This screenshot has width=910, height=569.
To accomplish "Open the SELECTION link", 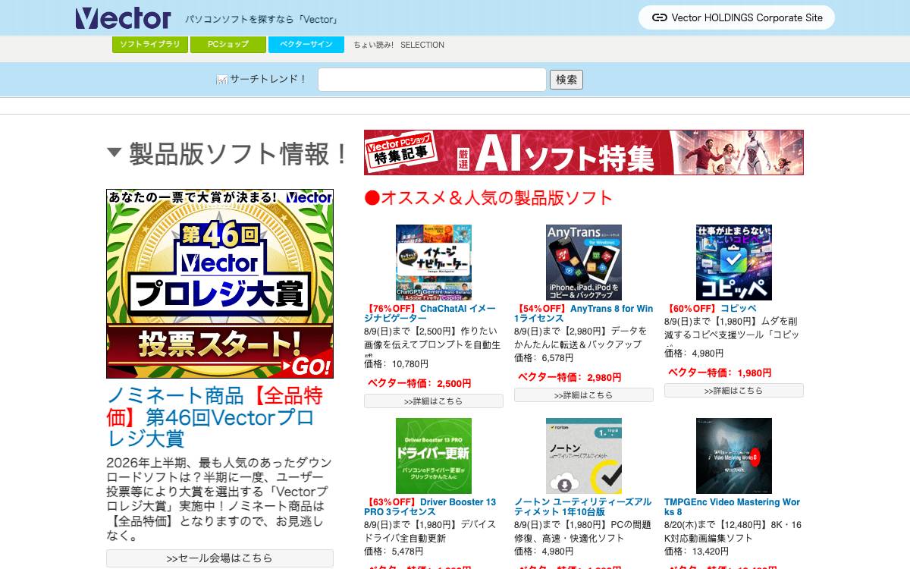I will [x=422, y=45].
